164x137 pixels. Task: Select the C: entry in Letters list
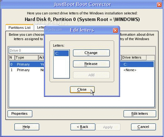click(61, 53)
